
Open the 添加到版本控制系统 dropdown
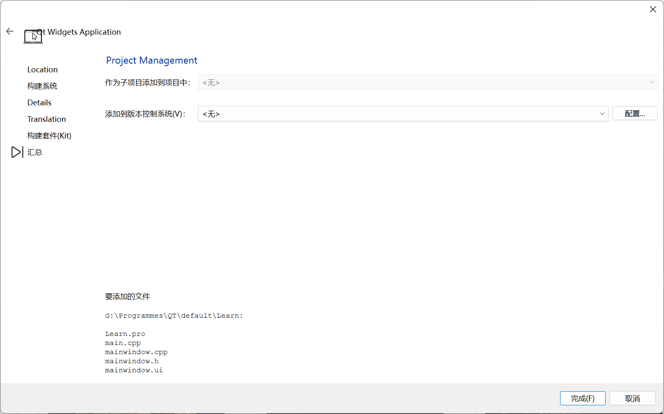403,114
